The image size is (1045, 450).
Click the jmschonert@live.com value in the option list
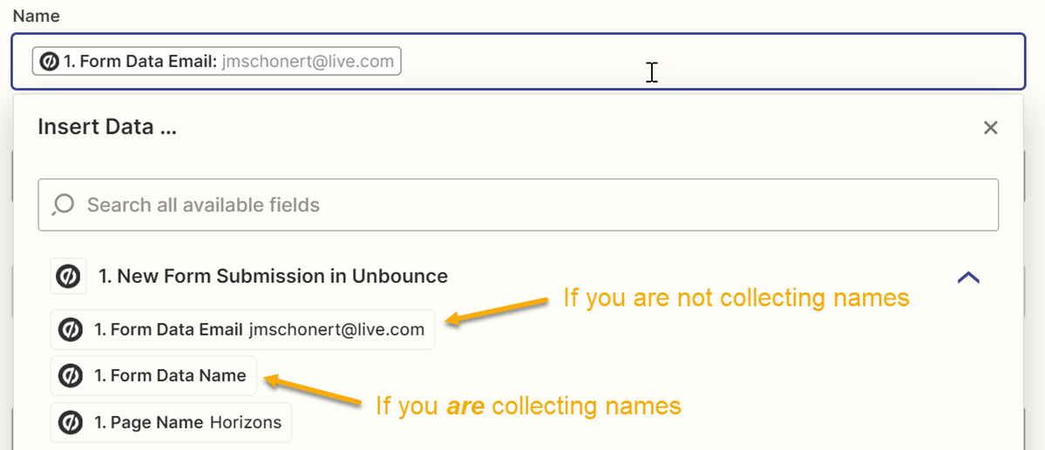pos(336,330)
